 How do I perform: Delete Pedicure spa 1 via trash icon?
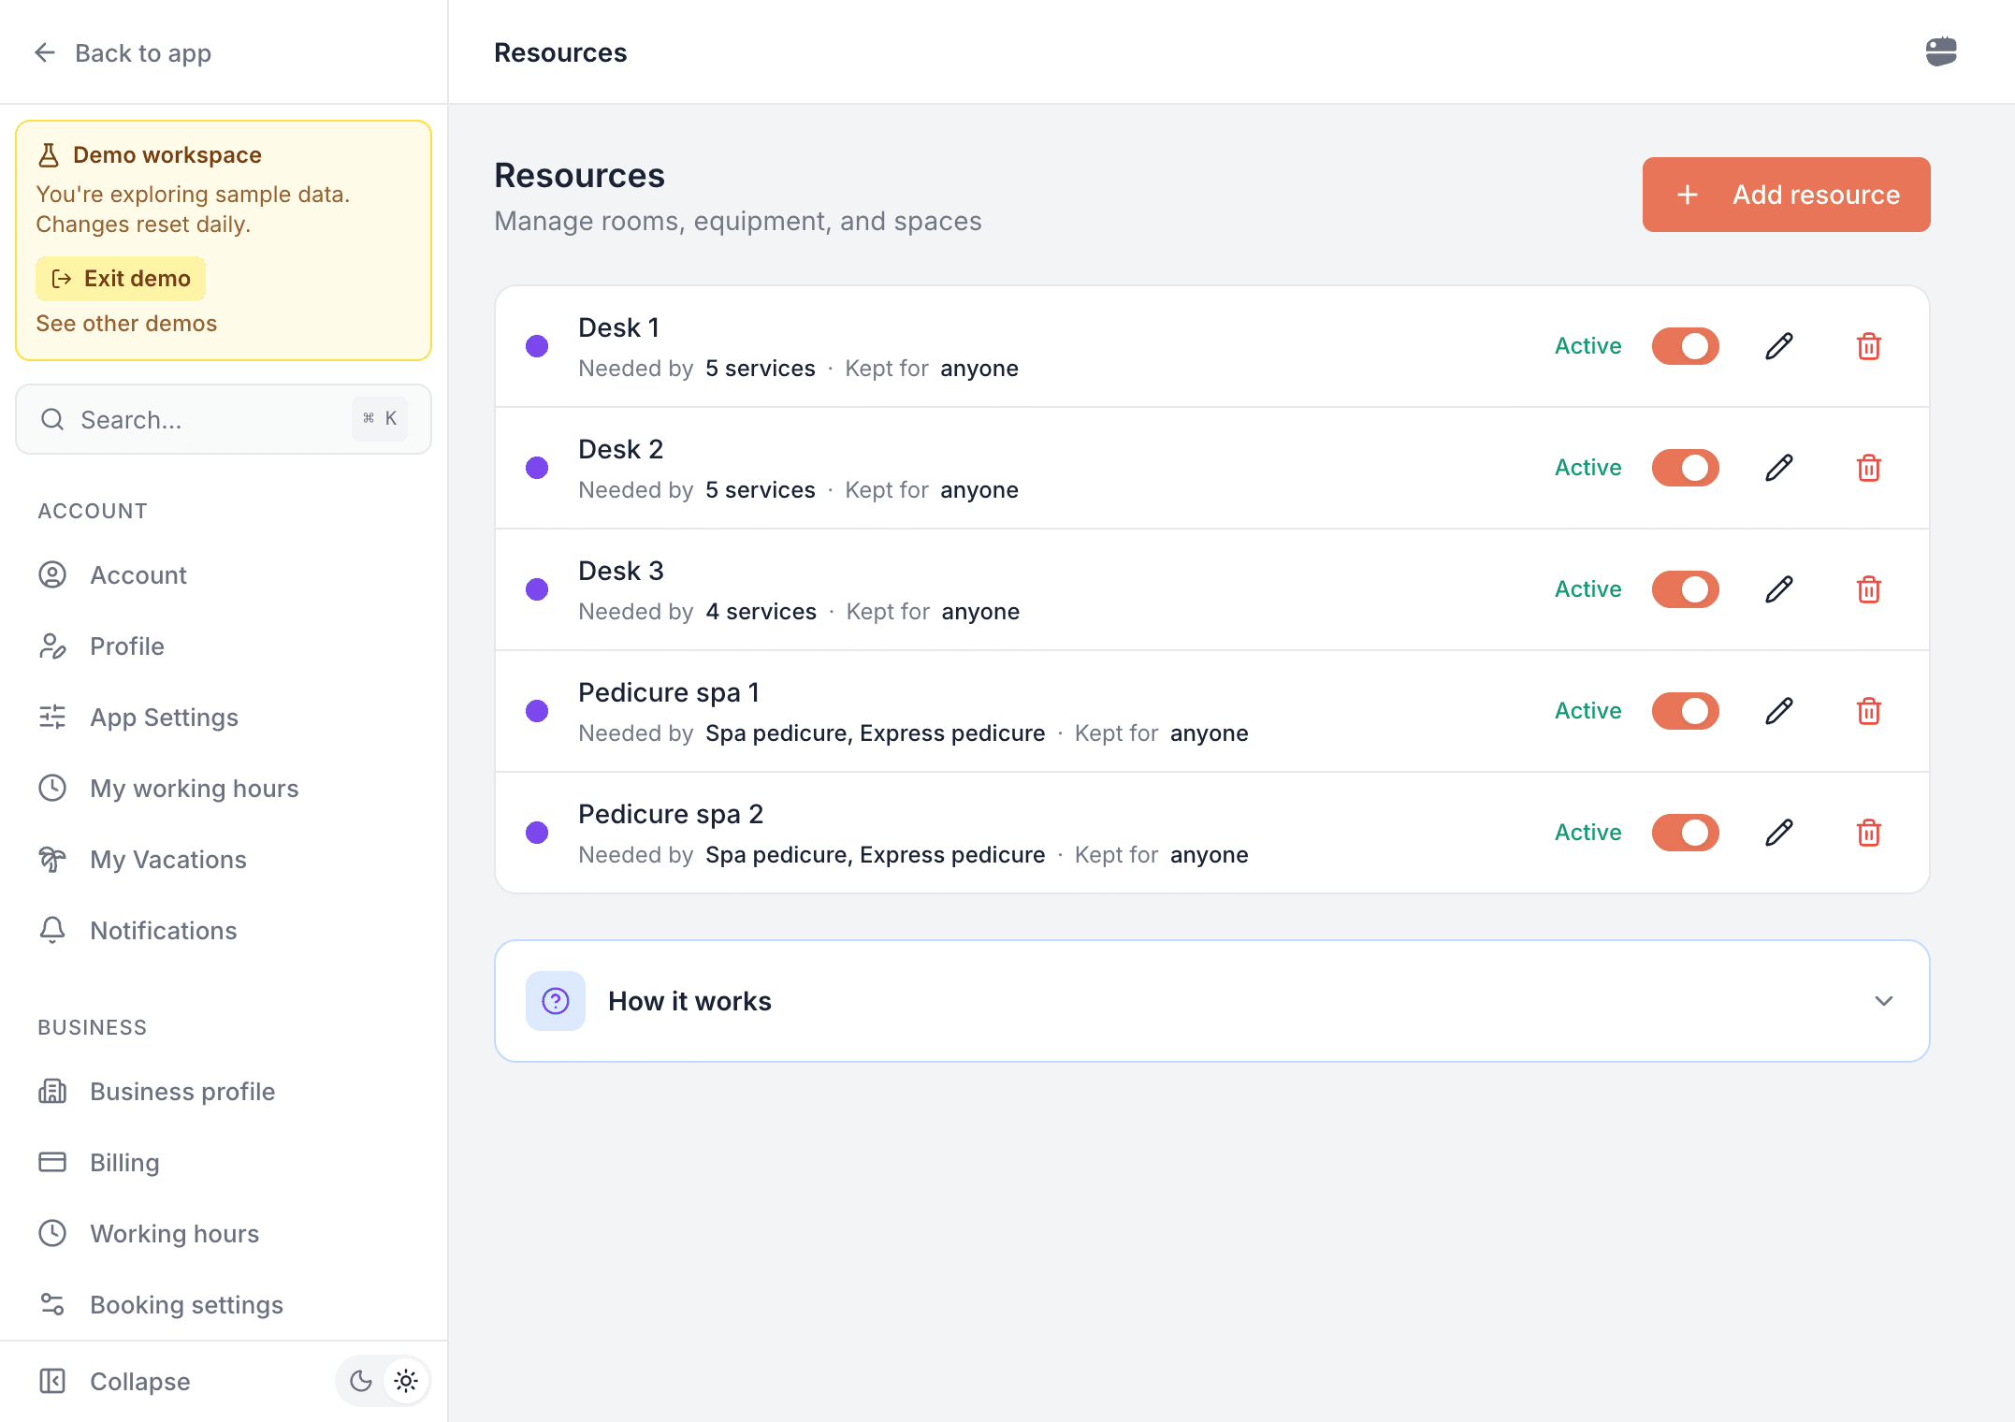coord(1869,711)
